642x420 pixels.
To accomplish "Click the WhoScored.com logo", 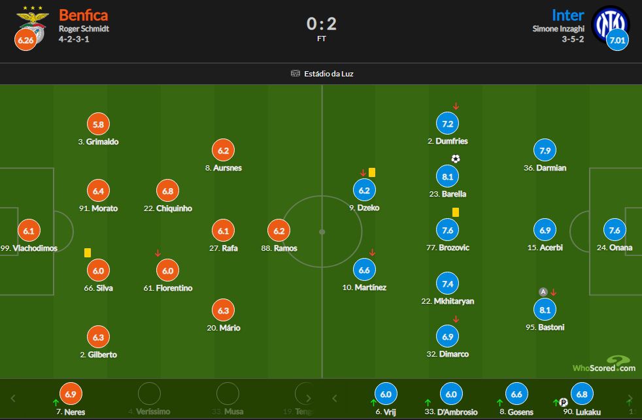I will pos(603,364).
